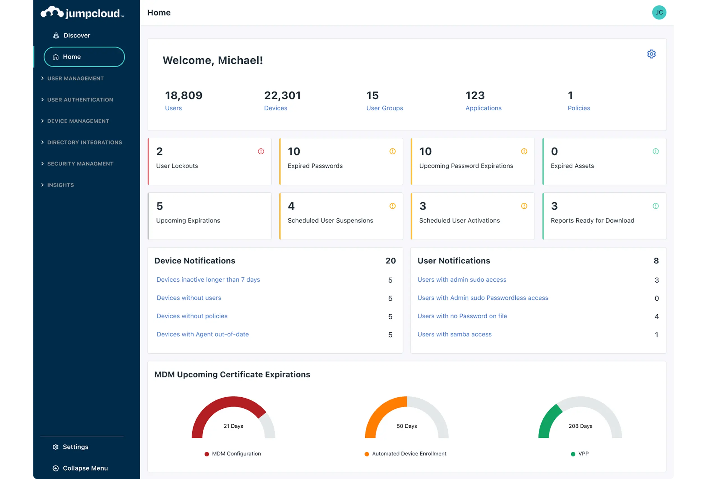Expand the USER MANAGEMENT section
Image resolution: width=707 pixels, height=479 pixels.
pos(75,79)
